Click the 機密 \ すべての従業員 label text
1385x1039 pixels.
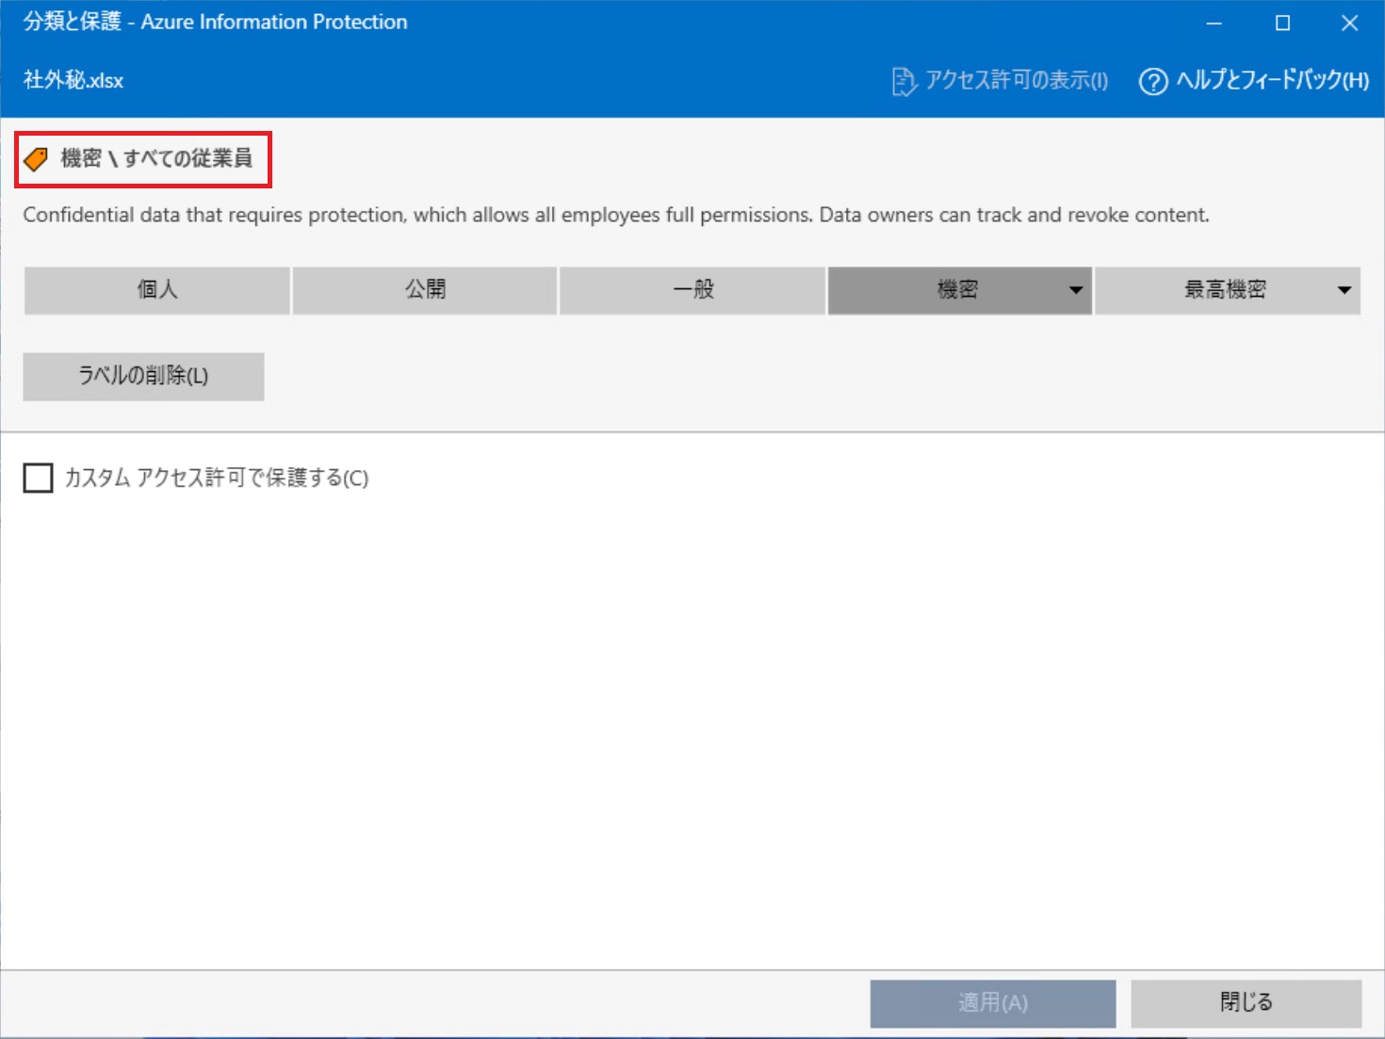tap(156, 158)
